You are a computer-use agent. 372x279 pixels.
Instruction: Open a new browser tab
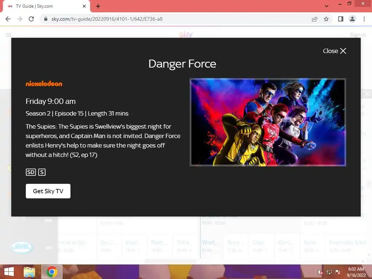click(98, 6)
